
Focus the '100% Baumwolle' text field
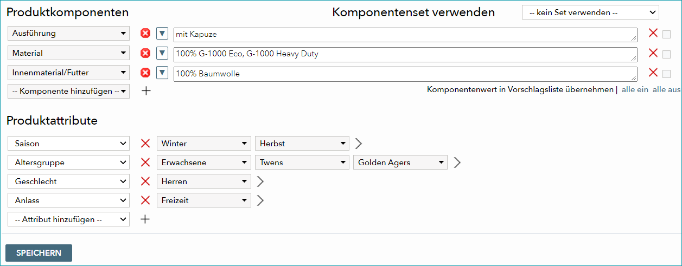click(x=405, y=74)
